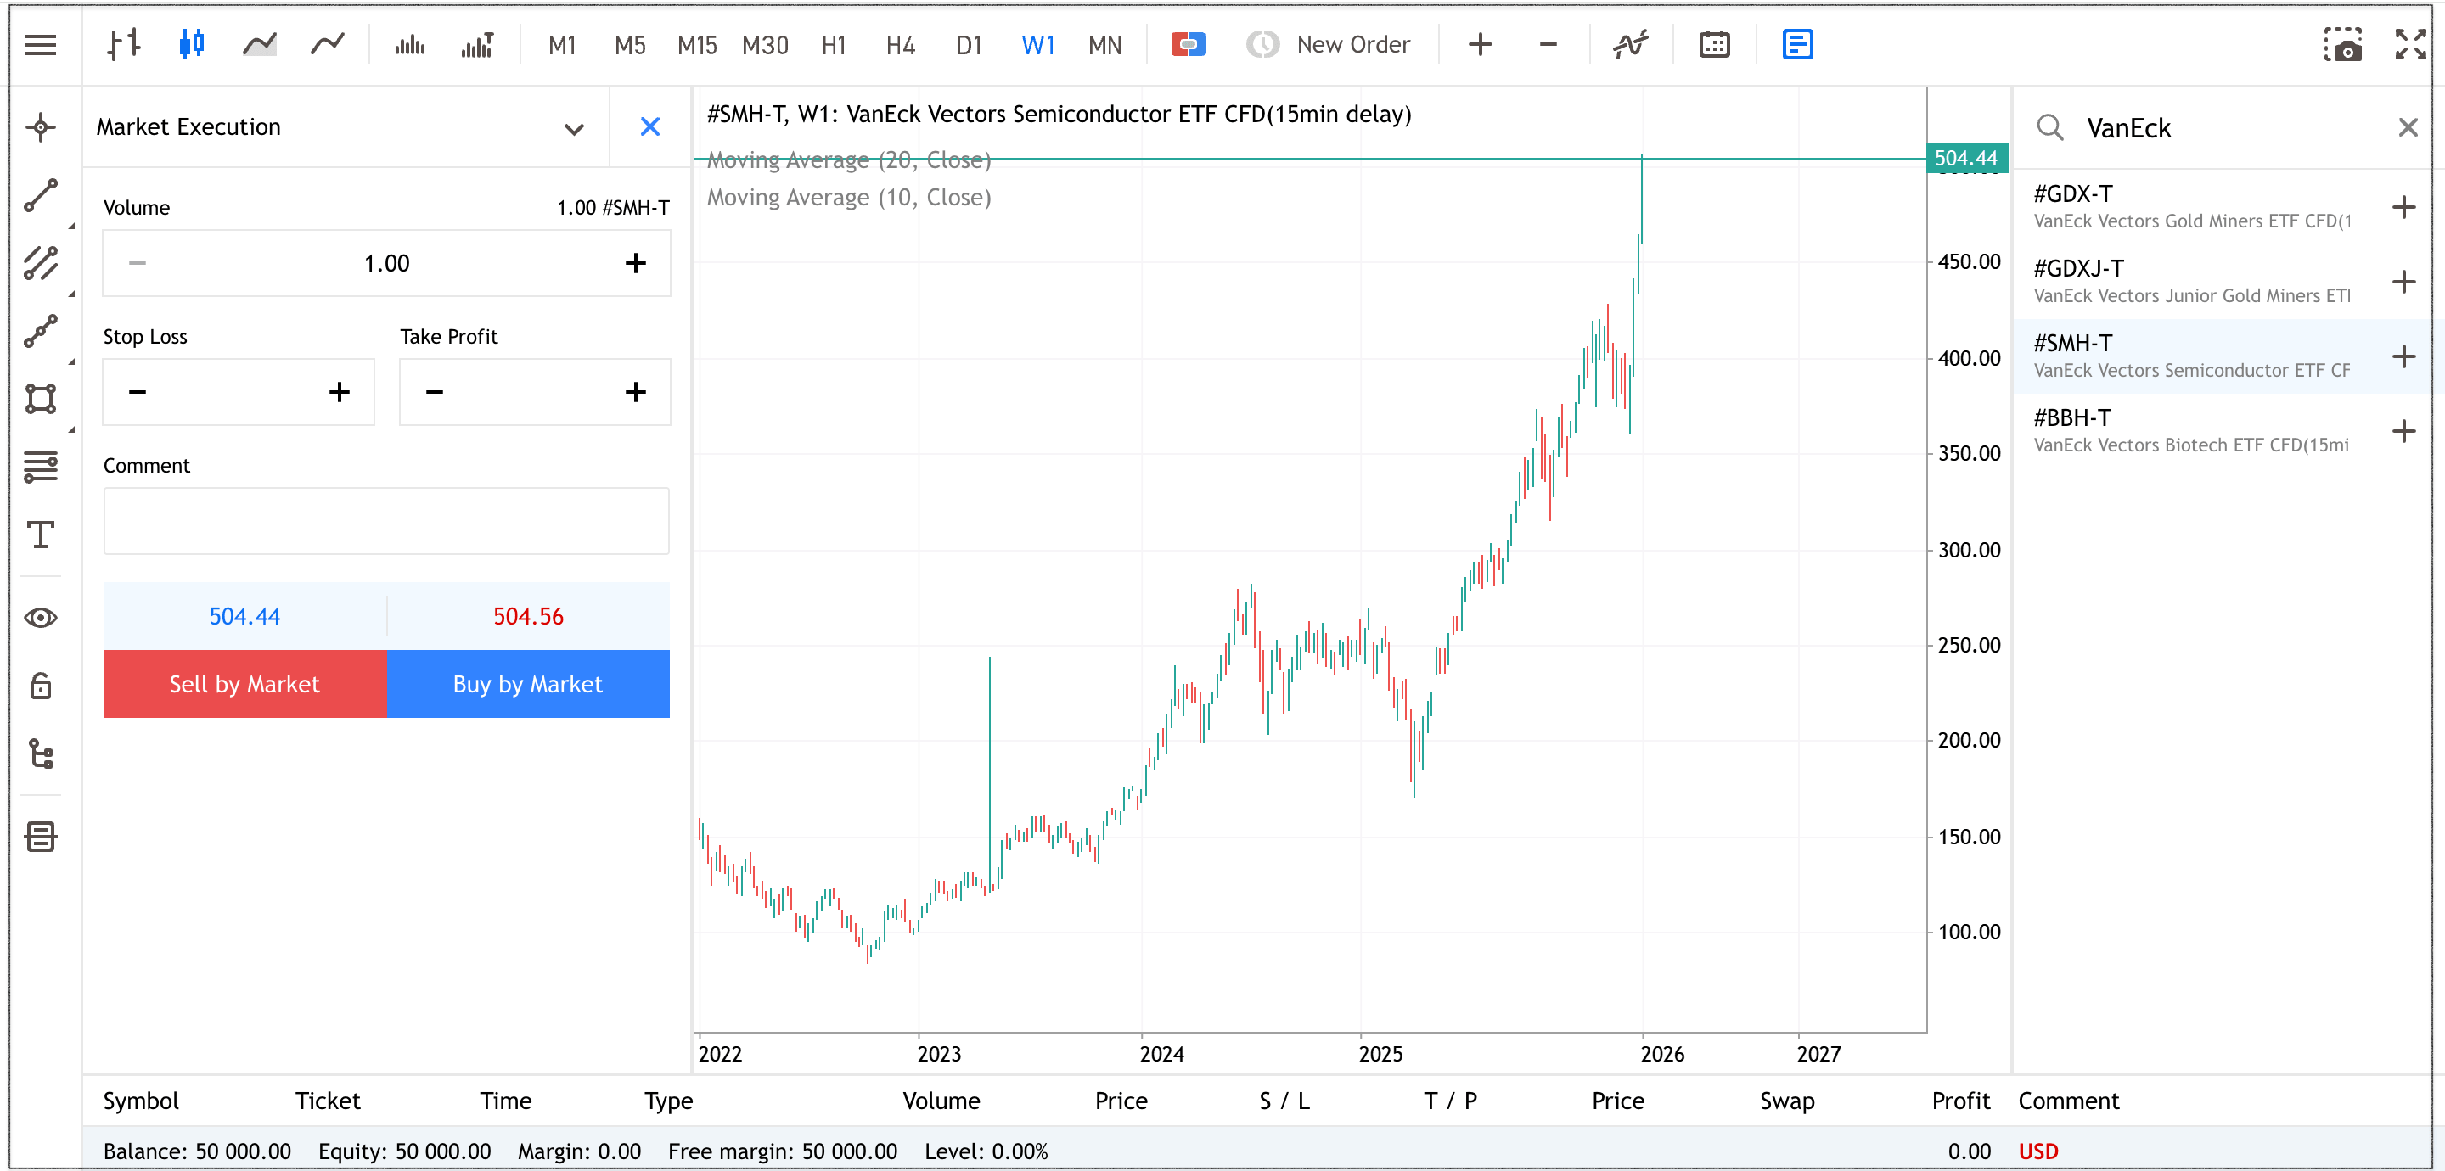This screenshot has width=2445, height=1171.
Task: Click Sell by Market button
Action: pyautogui.click(x=244, y=684)
